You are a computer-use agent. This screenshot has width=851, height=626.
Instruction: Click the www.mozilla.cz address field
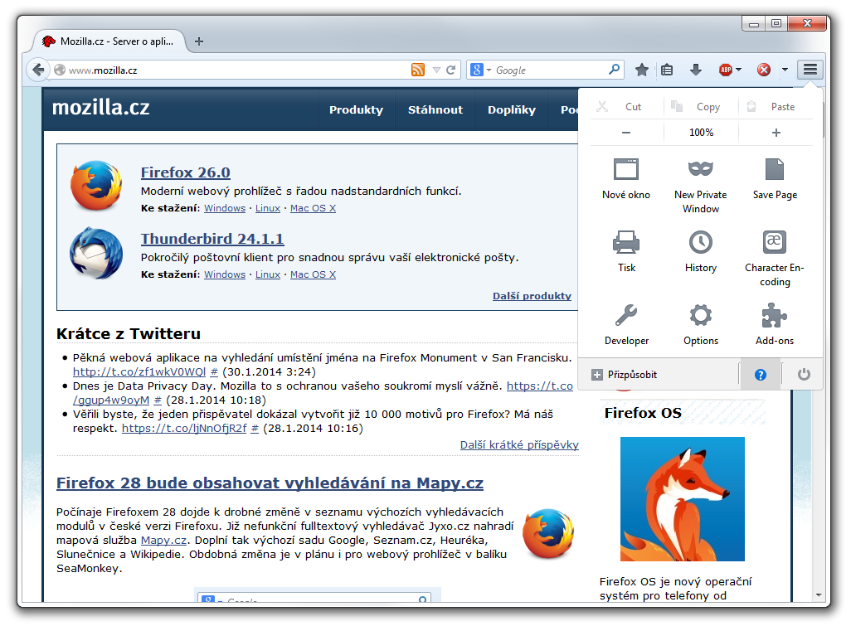232,70
